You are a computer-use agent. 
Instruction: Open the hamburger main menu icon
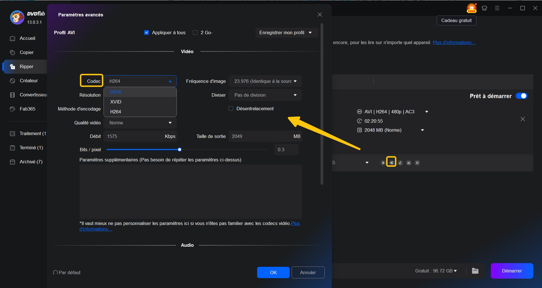[497, 8]
